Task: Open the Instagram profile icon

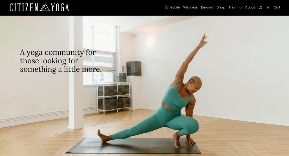Action: (260, 7)
